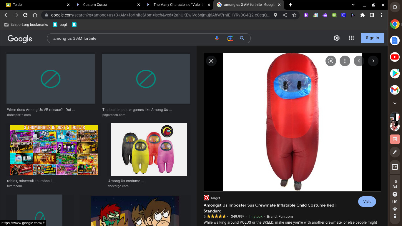The height and width of the screenshot is (226, 402).
Task: Open the Amongst Us Imposter costume link
Action: pyautogui.click(x=270, y=205)
